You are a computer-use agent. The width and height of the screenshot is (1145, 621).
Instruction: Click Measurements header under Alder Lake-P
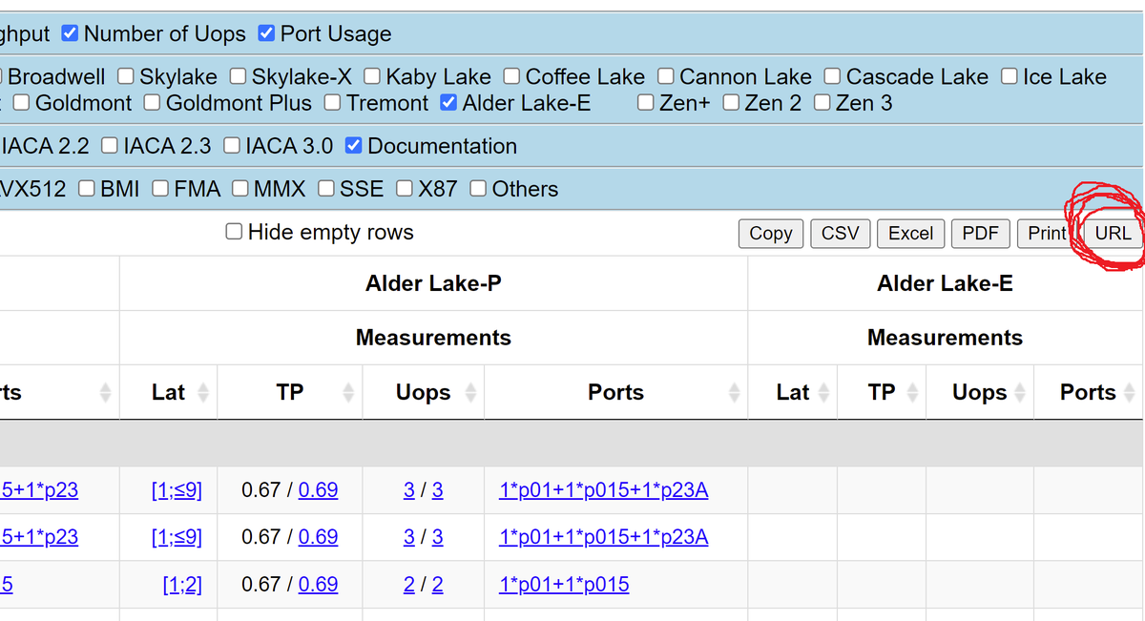pyautogui.click(x=433, y=338)
